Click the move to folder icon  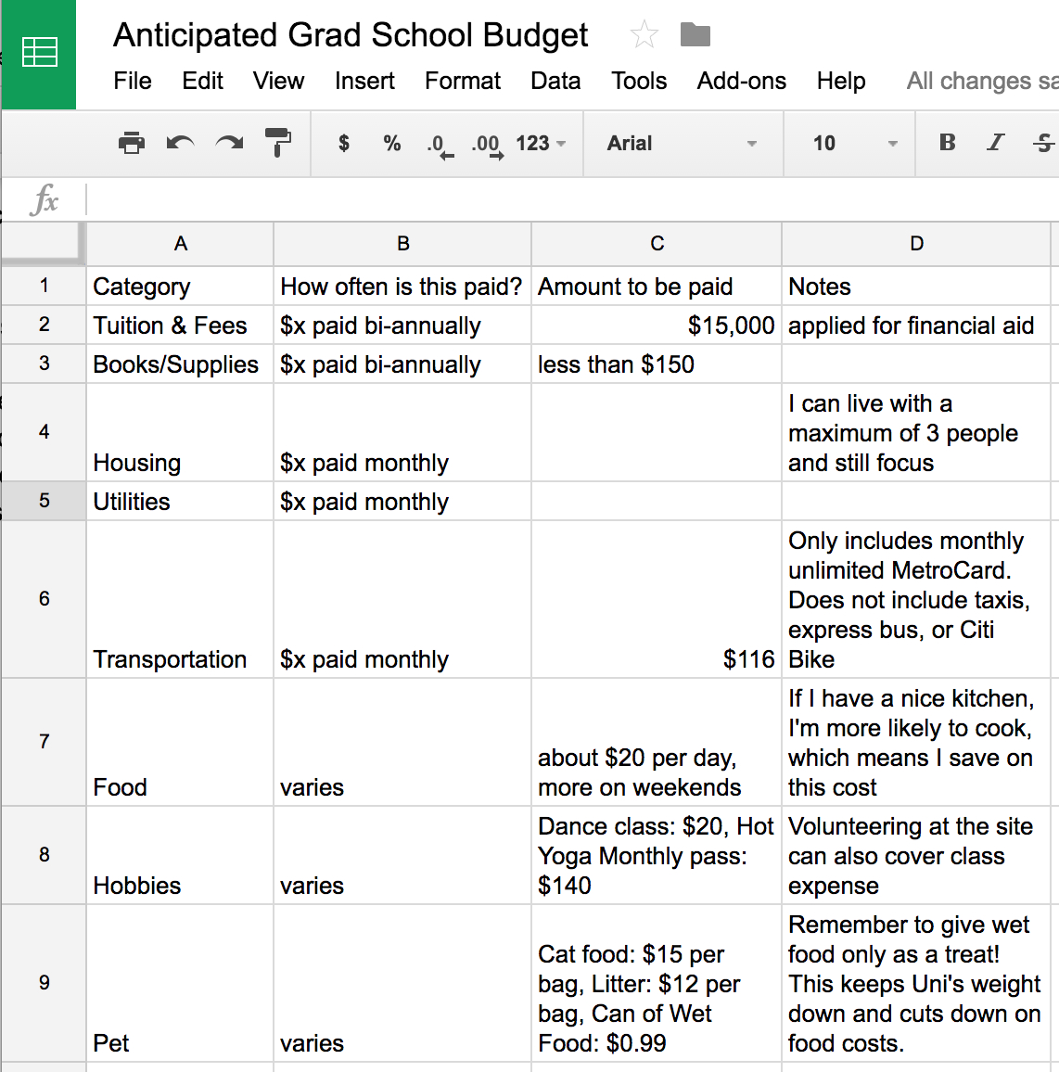point(695,35)
